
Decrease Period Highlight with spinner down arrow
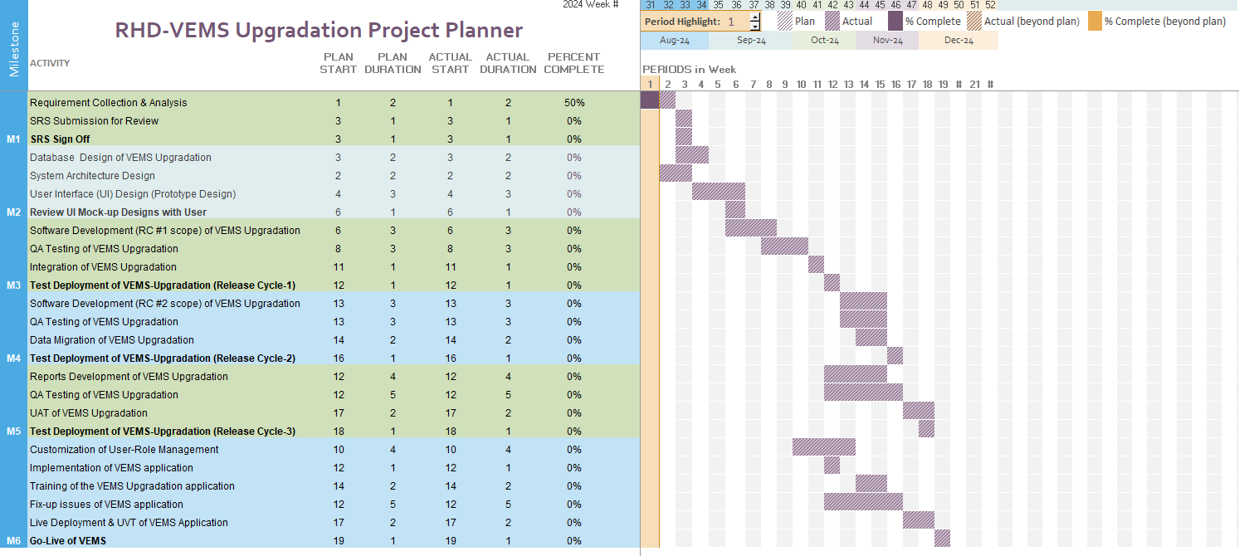pos(754,27)
